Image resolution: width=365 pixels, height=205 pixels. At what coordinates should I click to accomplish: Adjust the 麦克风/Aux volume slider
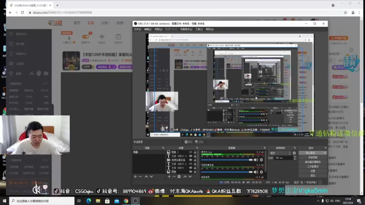(x=226, y=160)
